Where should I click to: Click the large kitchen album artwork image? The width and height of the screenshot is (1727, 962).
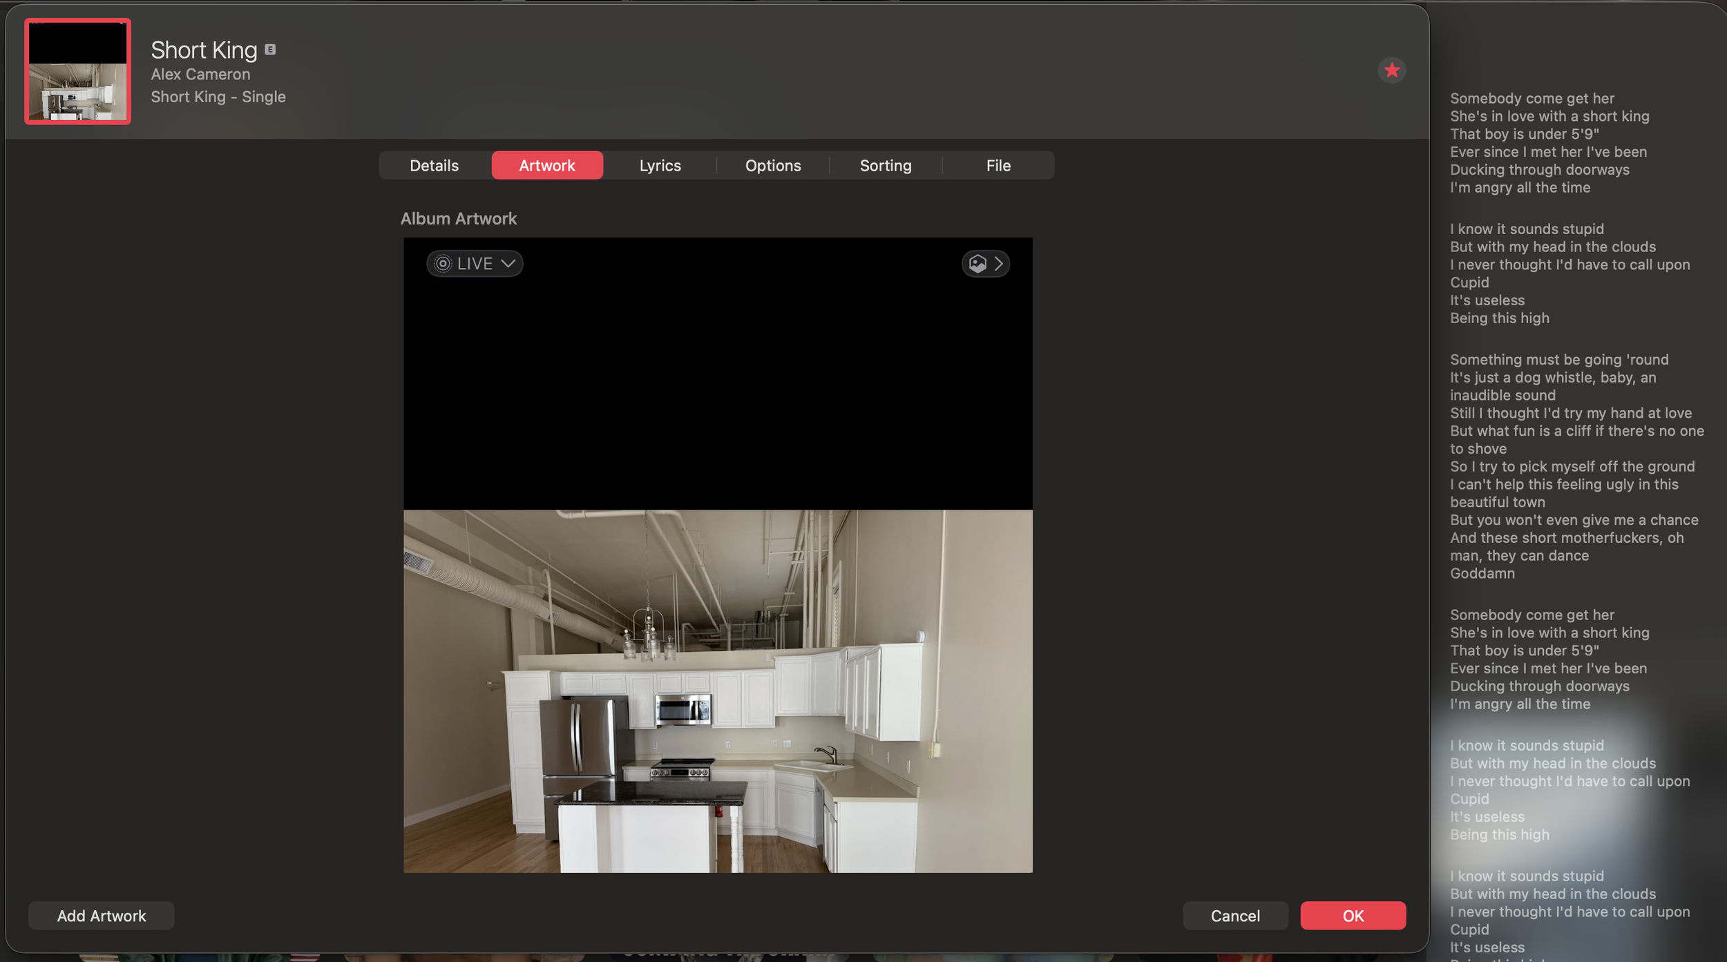click(717, 691)
